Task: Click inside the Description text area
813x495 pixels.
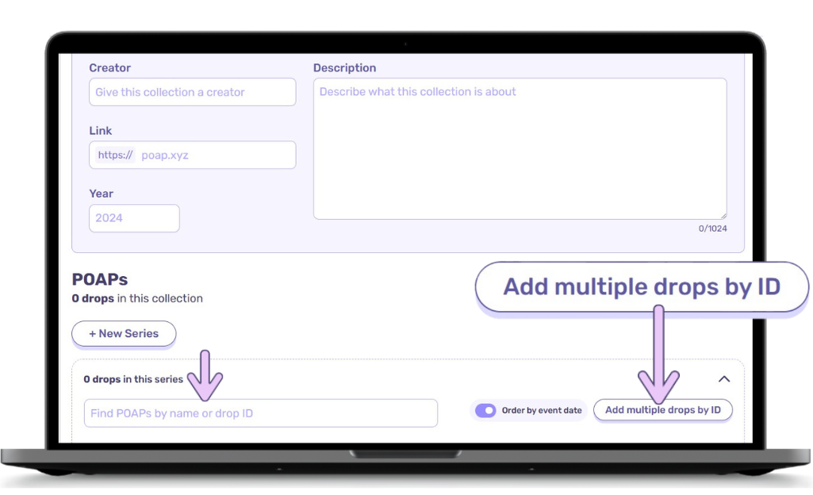Action: 520,148
